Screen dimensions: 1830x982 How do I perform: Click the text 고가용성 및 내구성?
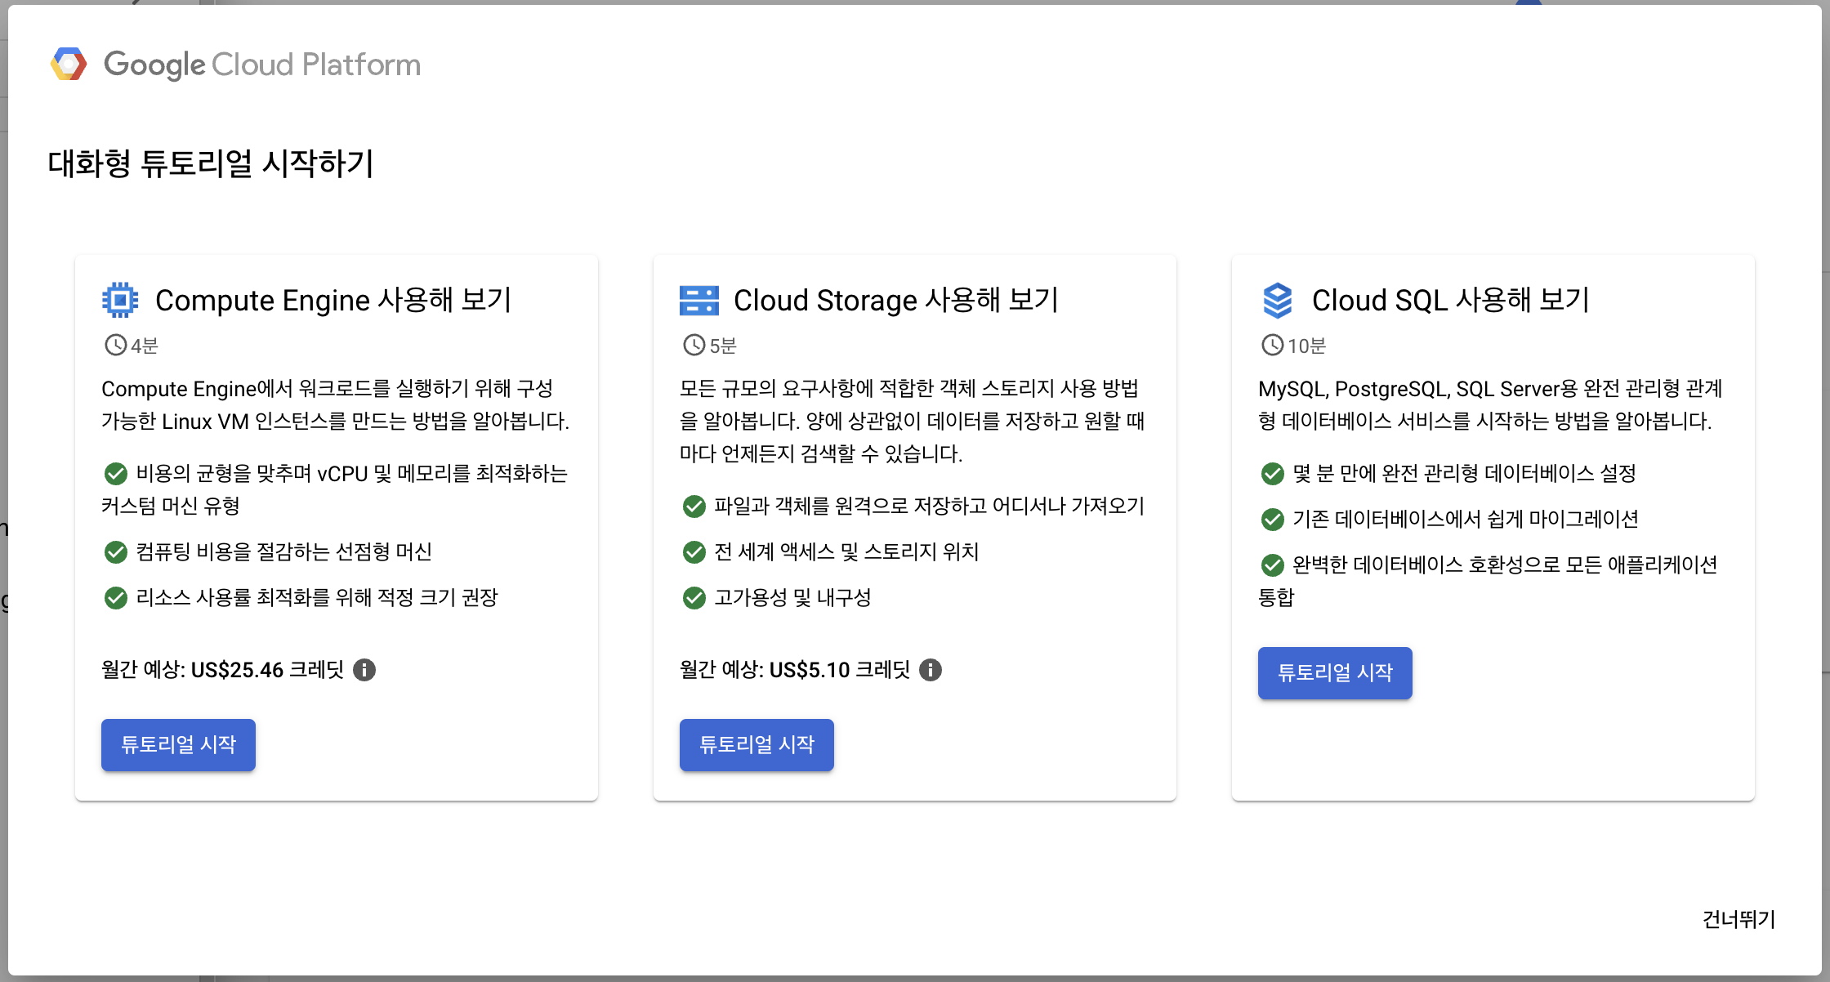[792, 598]
